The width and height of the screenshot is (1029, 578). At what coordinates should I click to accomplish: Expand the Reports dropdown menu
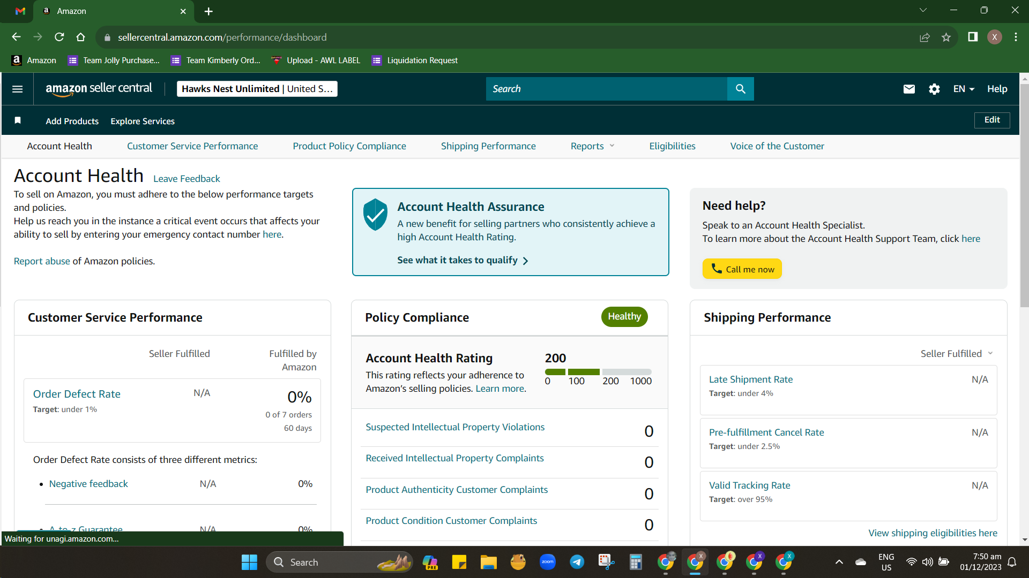592,146
